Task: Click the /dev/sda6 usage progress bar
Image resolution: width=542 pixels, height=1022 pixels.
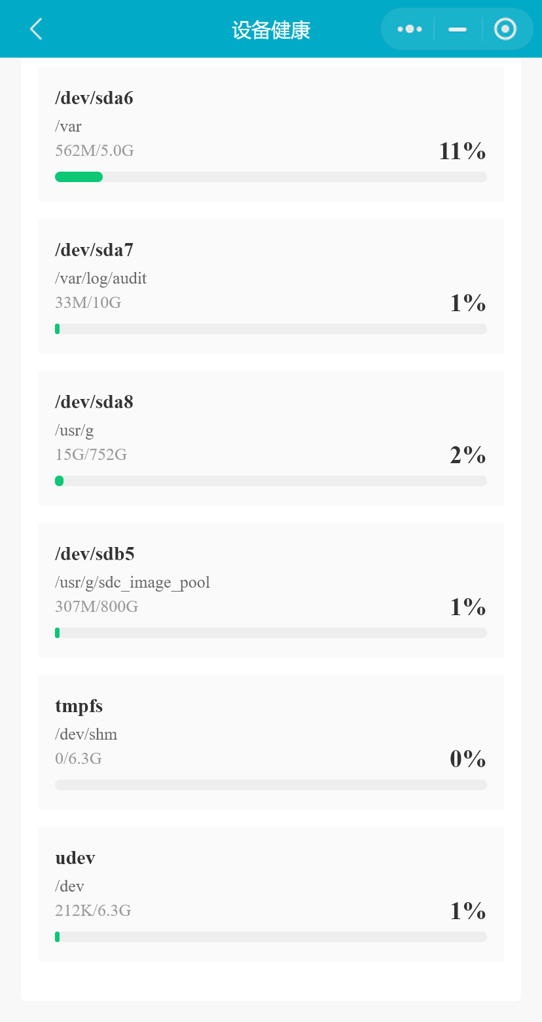Action: point(270,177)
